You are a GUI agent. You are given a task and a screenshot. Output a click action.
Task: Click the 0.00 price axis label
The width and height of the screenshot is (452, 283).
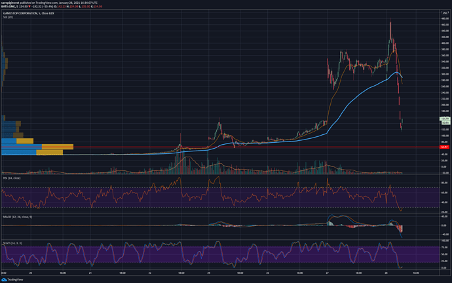[x=444, y=166]
